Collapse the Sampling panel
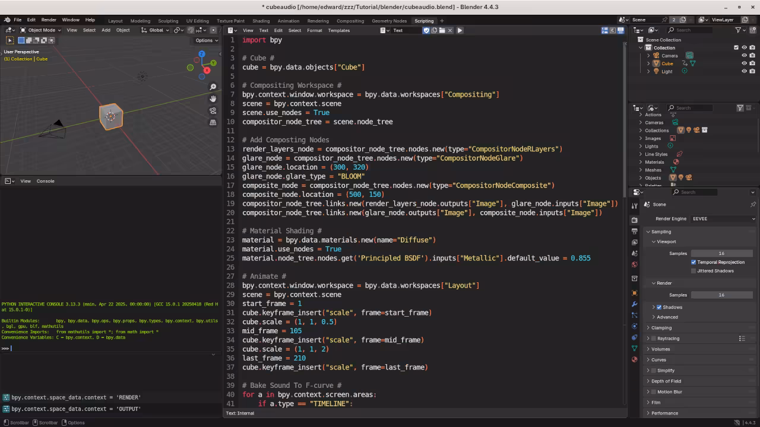Viewport: 760px width, 427px height. [x=661, y=232]
